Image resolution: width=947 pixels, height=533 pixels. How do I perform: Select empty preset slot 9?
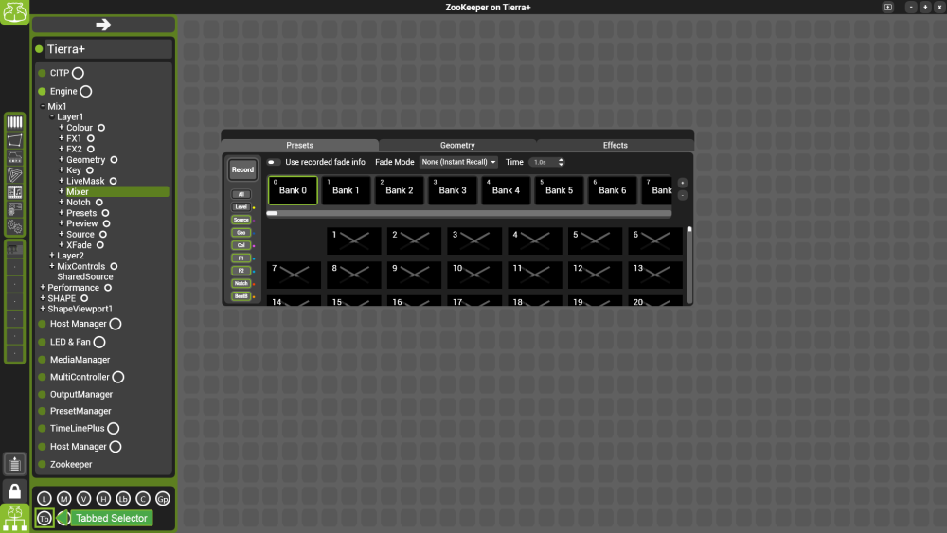click(415, 275)
